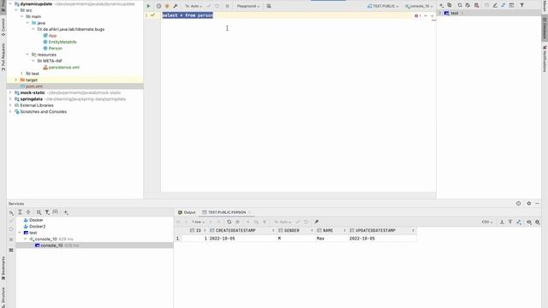Click the error indicator in editor
The width and height of the screenshot is (548, 308).
(418, 15)
